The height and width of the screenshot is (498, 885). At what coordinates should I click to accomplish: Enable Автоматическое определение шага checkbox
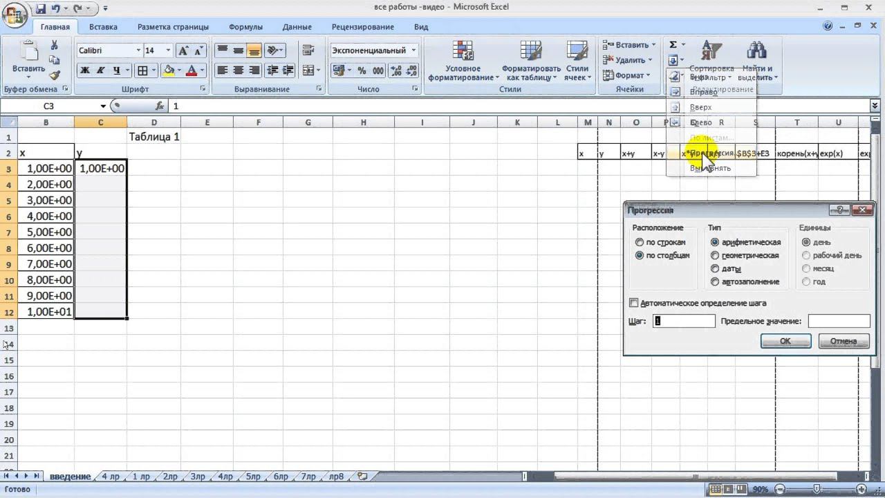click(634, 303)
